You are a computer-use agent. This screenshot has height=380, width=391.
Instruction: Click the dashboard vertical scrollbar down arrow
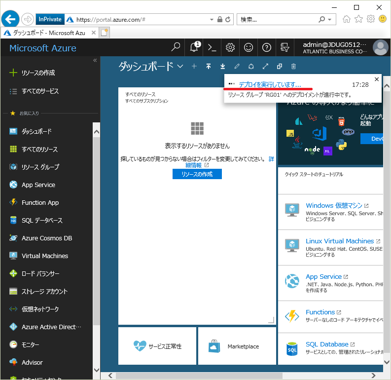pyautogui.click(x=387, y=362)
